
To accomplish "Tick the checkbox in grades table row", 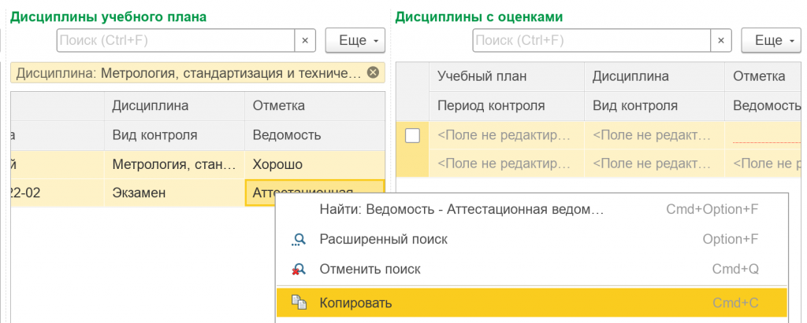I will 412,136.
